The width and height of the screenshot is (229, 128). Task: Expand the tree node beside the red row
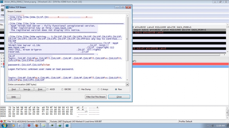pyautogui.click(x=1, y=64)
